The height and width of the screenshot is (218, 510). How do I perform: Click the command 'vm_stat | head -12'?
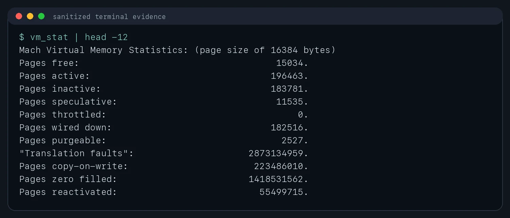[x=79, y=37]
